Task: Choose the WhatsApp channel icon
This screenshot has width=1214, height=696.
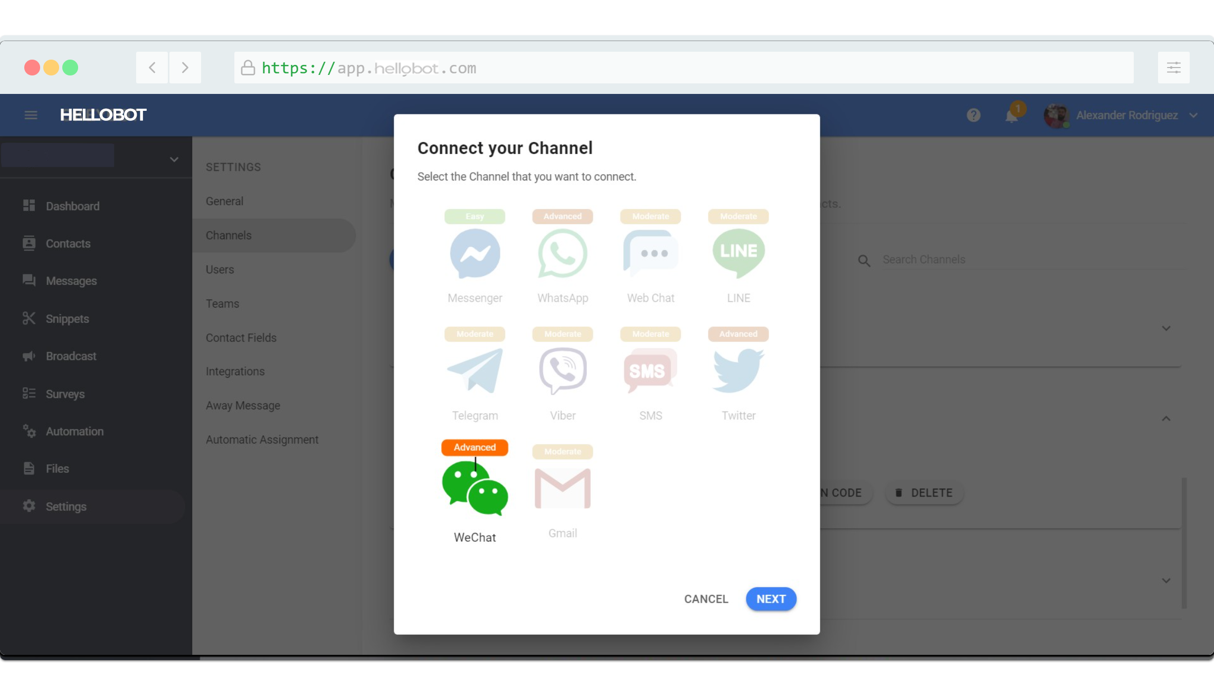Action: tap(563, 253)
